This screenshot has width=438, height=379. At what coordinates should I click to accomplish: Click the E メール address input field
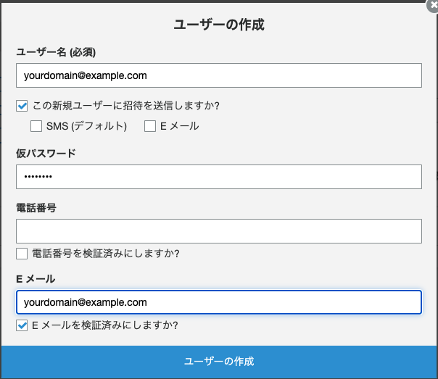pyautogui.click(x=219, y=302)
